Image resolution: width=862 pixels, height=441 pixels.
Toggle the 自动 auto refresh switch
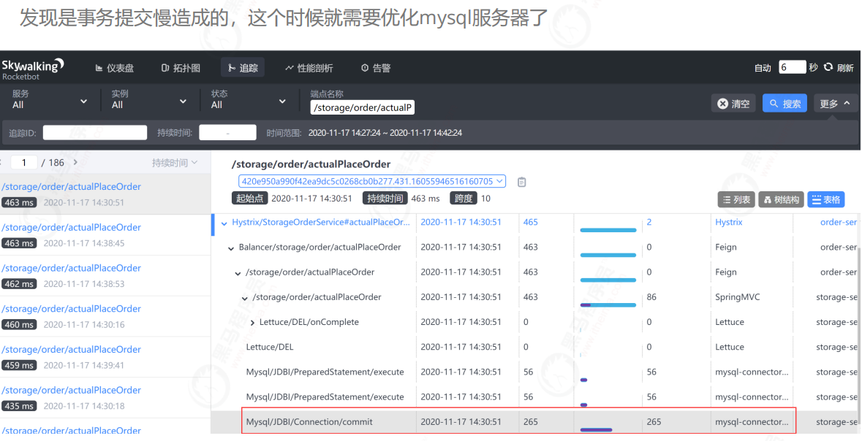(x=763, y=68)
